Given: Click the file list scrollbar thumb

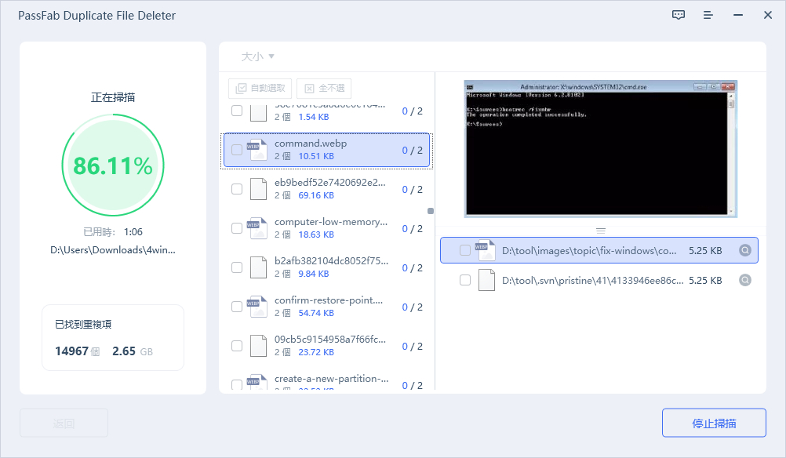Looking at the screenshot, I should click(x=430, y=211).
